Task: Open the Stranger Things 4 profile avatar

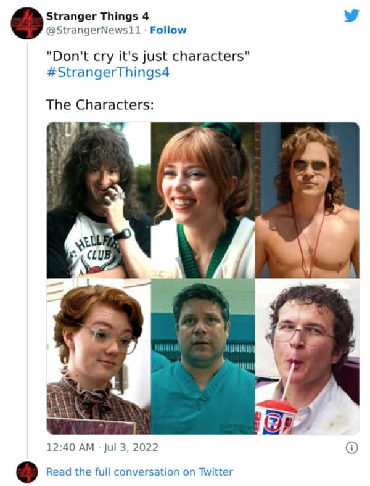Action: tap(27, 23)
